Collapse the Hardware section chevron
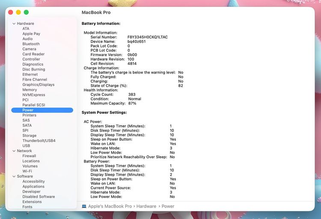 pyautogui.click(x=14, y=24)
